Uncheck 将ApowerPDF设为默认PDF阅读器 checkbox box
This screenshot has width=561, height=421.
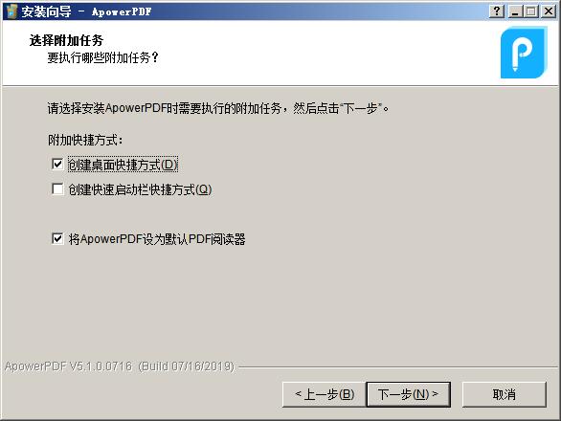coord(57,238)
